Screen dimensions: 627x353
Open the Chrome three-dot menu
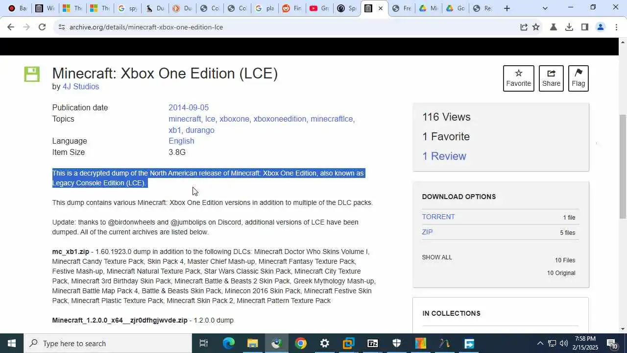pos(616,27)
